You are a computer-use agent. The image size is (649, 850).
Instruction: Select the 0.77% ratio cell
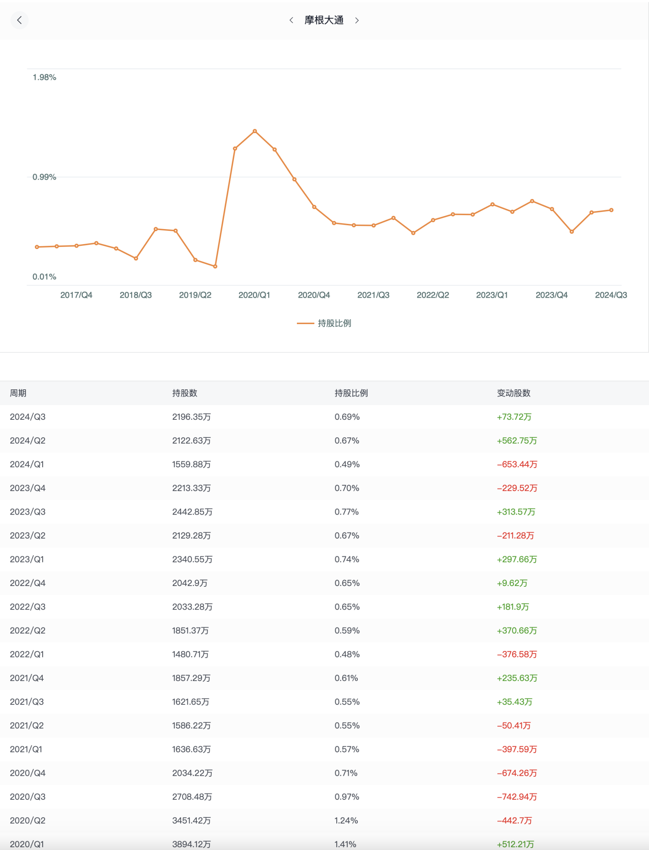pos(347,512)
